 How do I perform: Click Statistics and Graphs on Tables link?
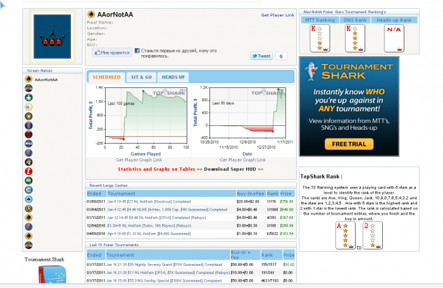(156, 169)
